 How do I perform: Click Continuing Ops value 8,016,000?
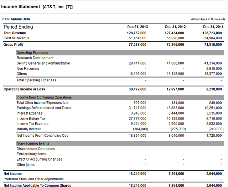(176, 136)
